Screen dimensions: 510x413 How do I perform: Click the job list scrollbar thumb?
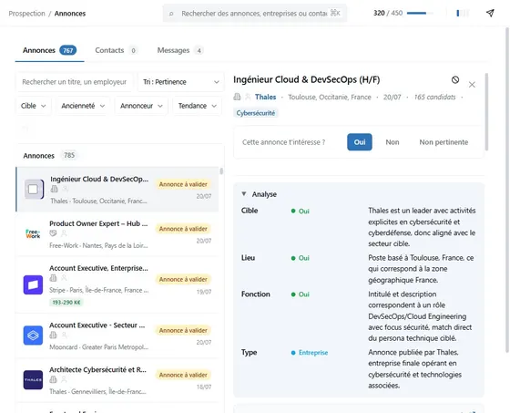(221, 171)
